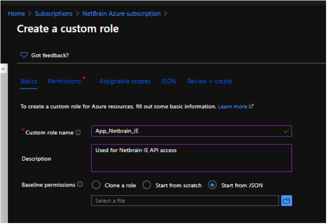Open Subscriptions breadcrumb link
This screenshot has height=224, width=327.
click(x=53, y=14)
